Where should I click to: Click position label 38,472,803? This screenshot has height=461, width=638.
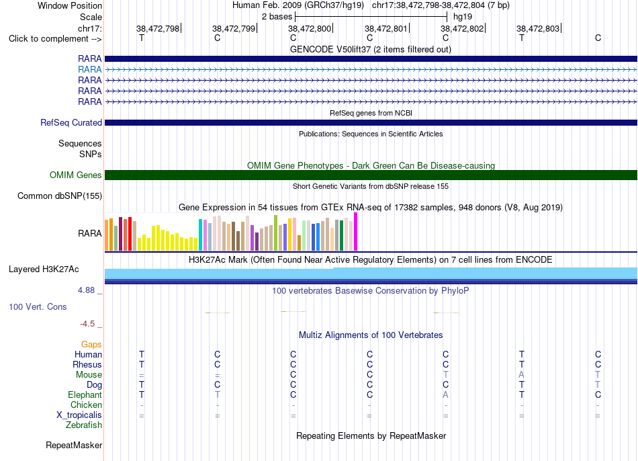[x=538, y=28]
